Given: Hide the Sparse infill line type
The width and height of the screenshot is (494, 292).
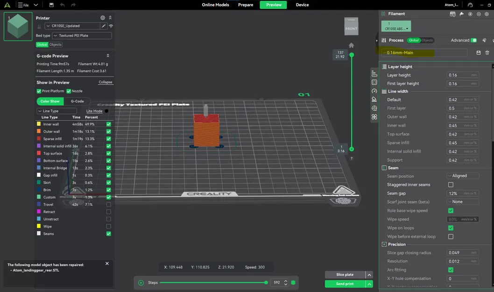Looking at the screenshot, I should 109,139.
